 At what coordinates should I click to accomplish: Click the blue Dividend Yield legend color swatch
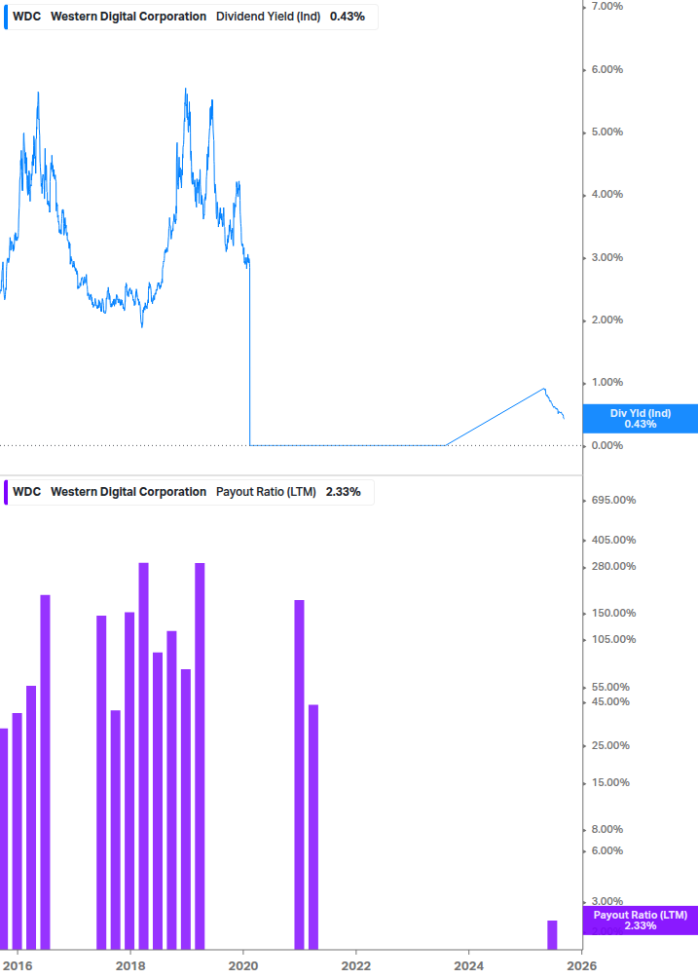click(x=6, y=17)
